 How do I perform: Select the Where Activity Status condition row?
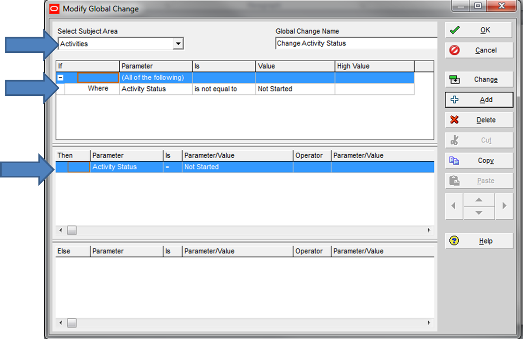(162, 89)
